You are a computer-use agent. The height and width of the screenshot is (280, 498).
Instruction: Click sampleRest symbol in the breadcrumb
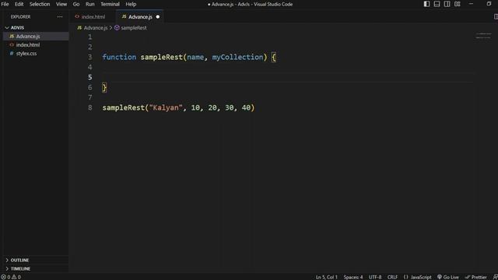pos(134,28)
